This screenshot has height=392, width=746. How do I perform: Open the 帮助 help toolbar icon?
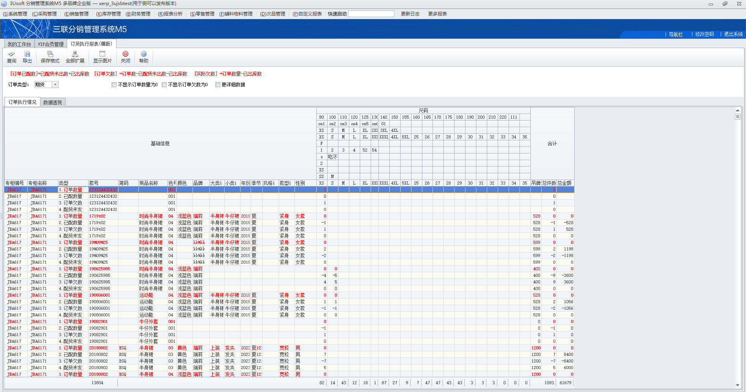144,57
